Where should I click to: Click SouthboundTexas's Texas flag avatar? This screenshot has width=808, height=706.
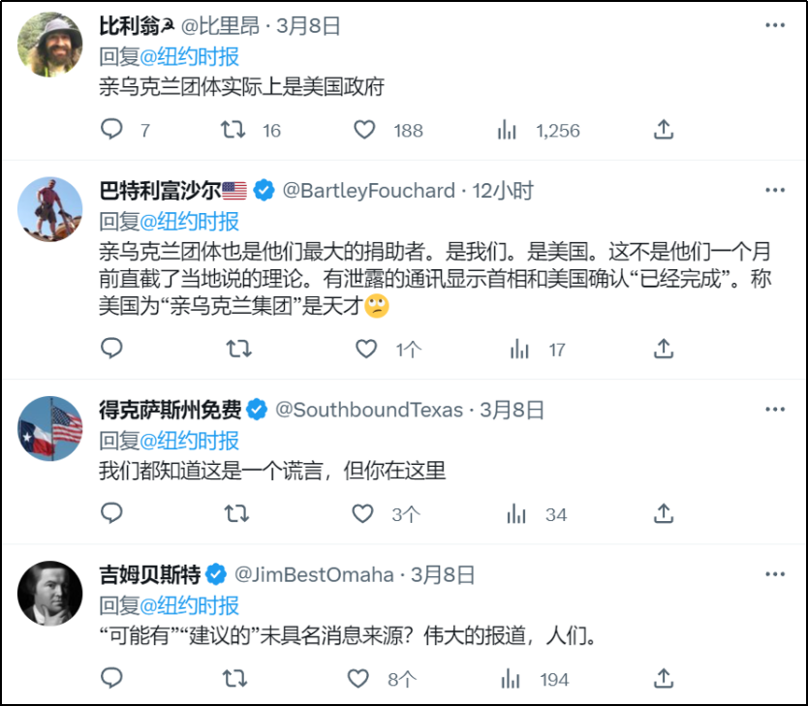click(51, 427)
